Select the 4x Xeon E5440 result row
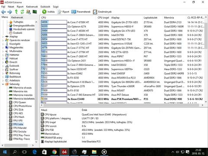 [x=122, y=99]
